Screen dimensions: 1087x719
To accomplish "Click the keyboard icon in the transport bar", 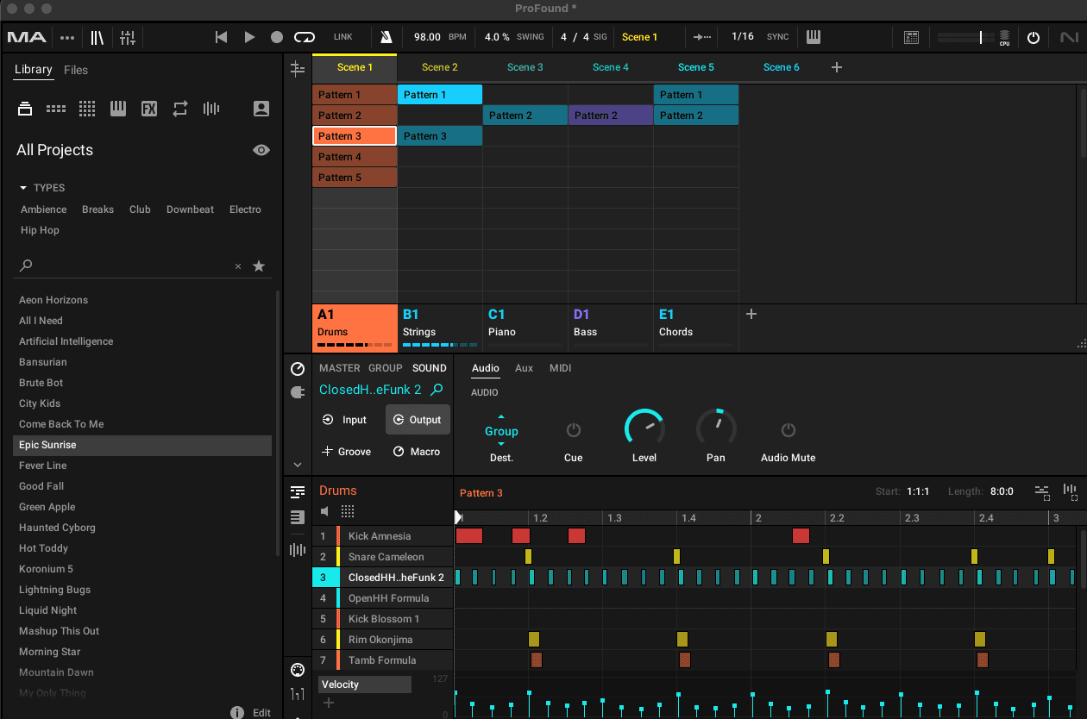I will (x=812, y=37).
